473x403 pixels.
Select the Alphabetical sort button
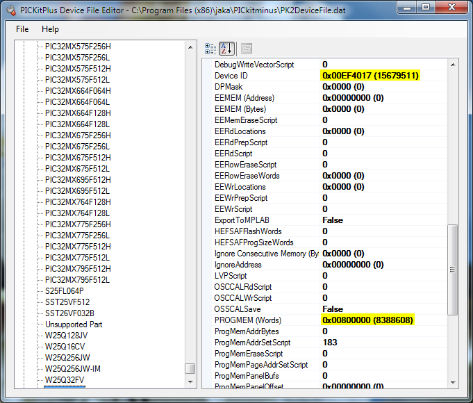226,49
